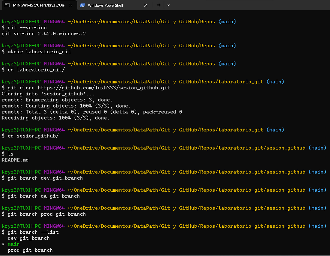Click the (main) branch indicator in the prompt
Viewport: 330px width, 256px height.
(317, 226)
